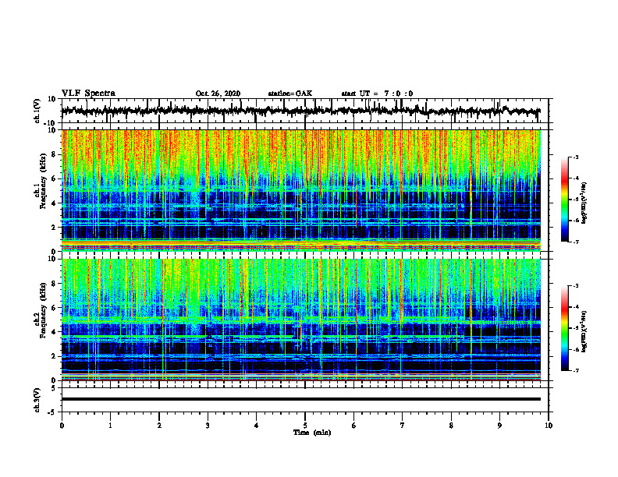Viewport: 618px width, 477px height.
Task: Click the "station=GAK" header label
Action: point(290,94)
